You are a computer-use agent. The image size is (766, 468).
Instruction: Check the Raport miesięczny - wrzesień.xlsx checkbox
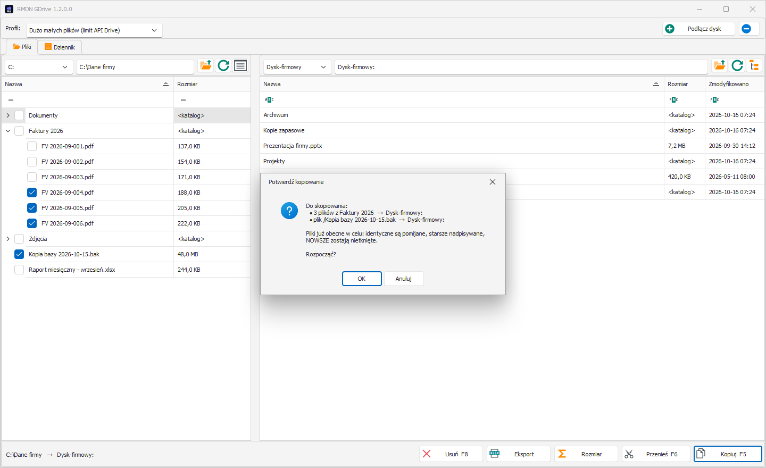tap(19, 270)
